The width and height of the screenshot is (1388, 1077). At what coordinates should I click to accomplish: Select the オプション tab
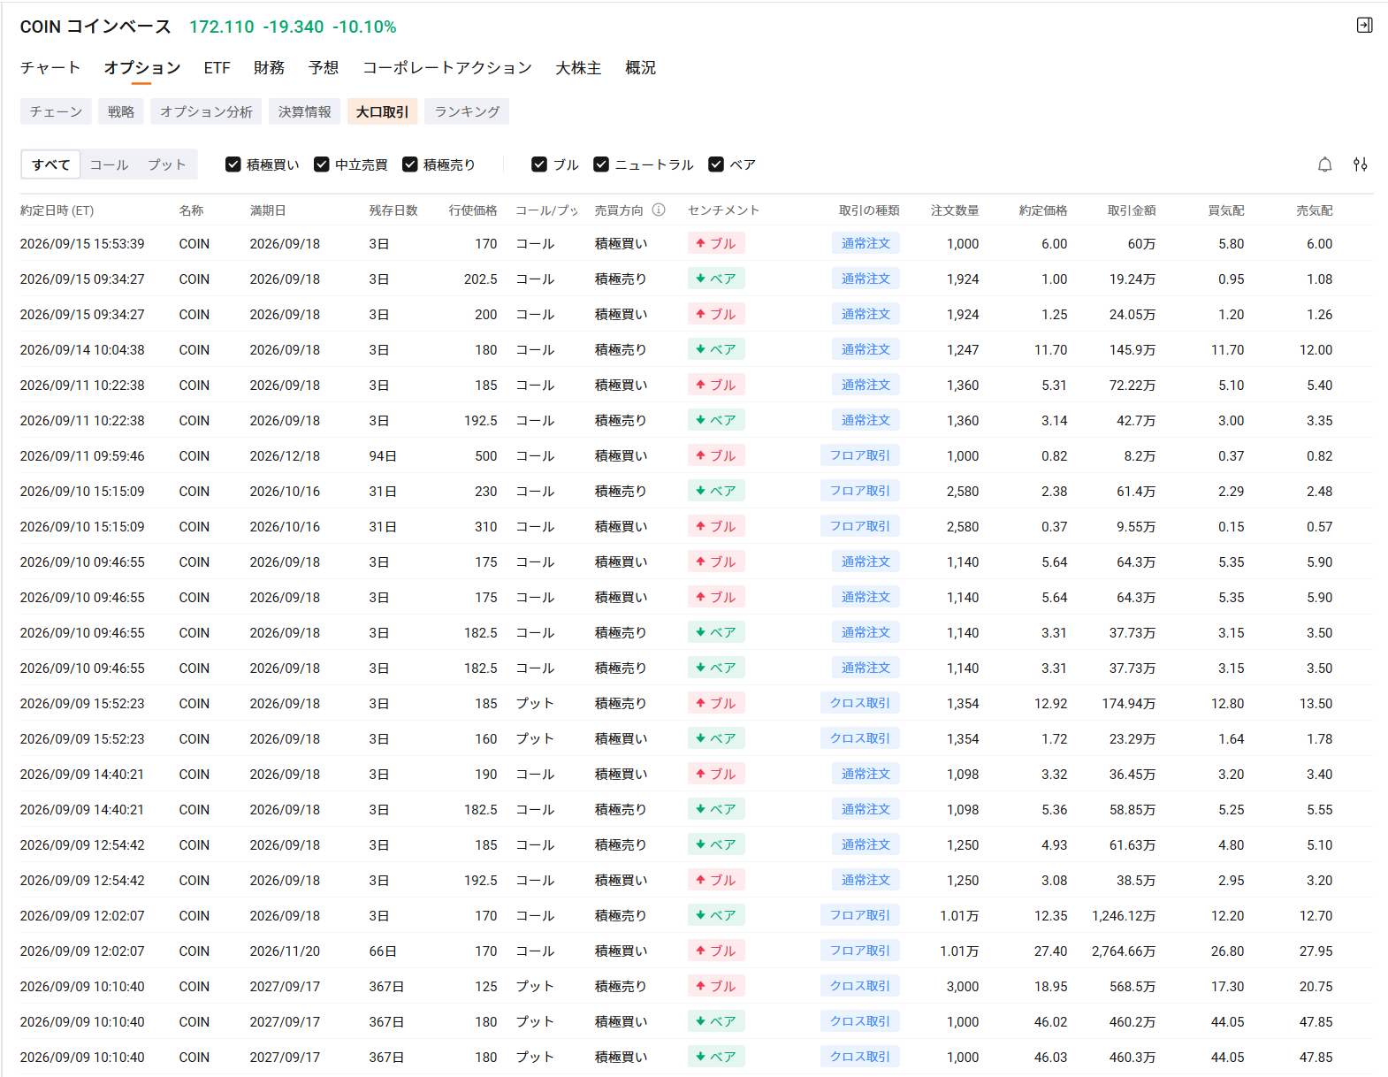coord(142,68)
